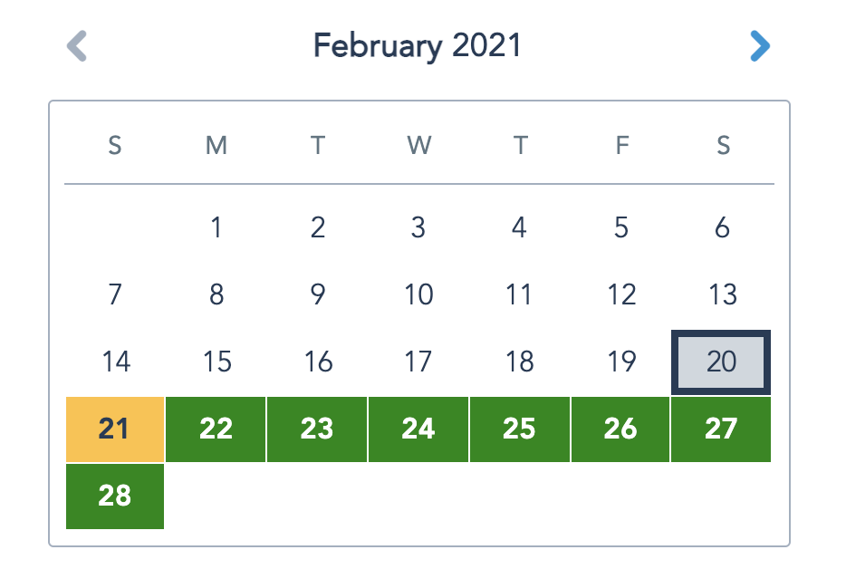Screen dimensions: 846x569
Task: Select the last day, February 28
Action: [x=114, y=497]
